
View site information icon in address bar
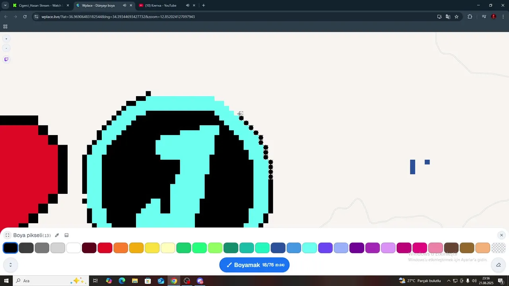point(36,17)
